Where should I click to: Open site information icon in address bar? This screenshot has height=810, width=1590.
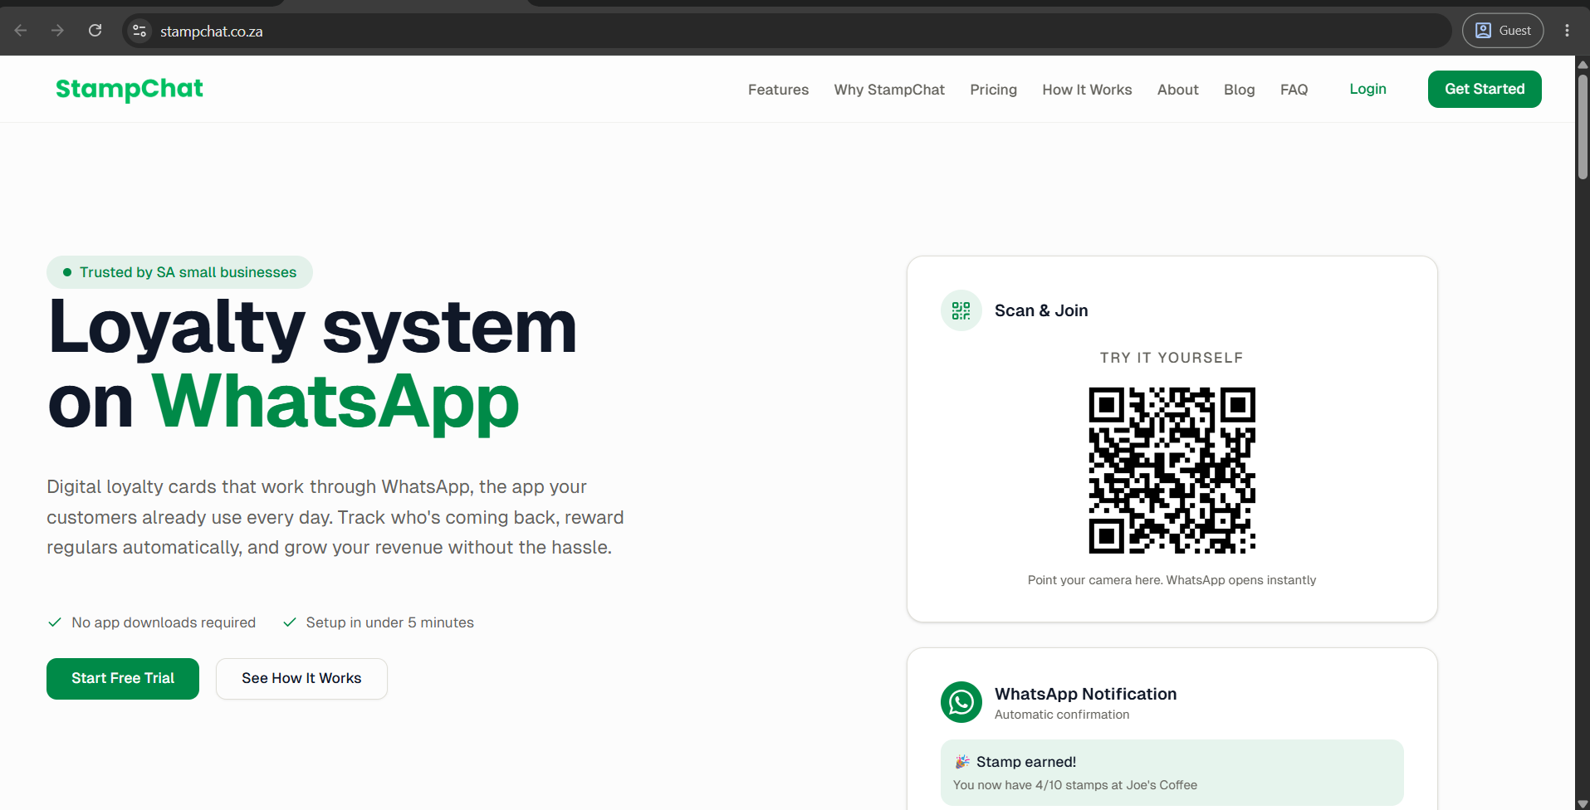point(139,31)
